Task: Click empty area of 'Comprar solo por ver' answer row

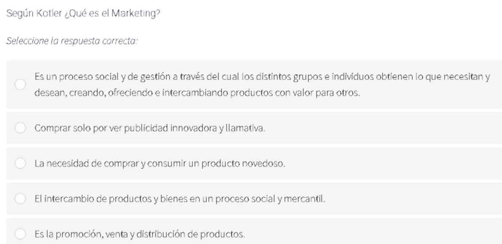Action: pyautogui.click(x=384, y=128)
